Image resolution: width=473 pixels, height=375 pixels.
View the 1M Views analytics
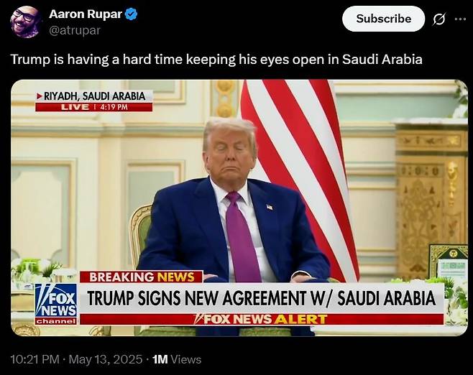coord(177,359)
